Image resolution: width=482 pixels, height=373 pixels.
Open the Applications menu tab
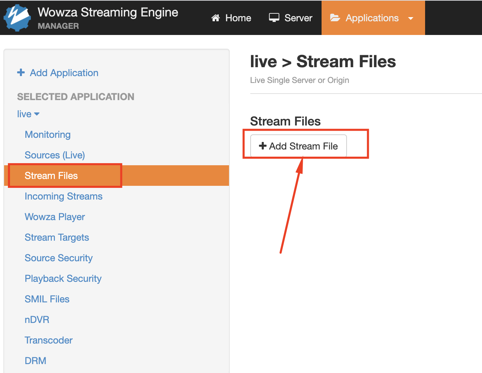point(373,18)
